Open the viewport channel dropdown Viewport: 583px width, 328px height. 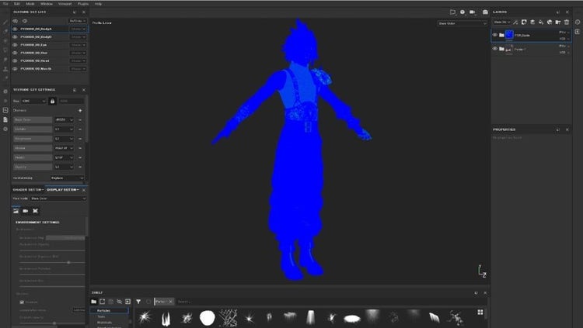(463, 23)
